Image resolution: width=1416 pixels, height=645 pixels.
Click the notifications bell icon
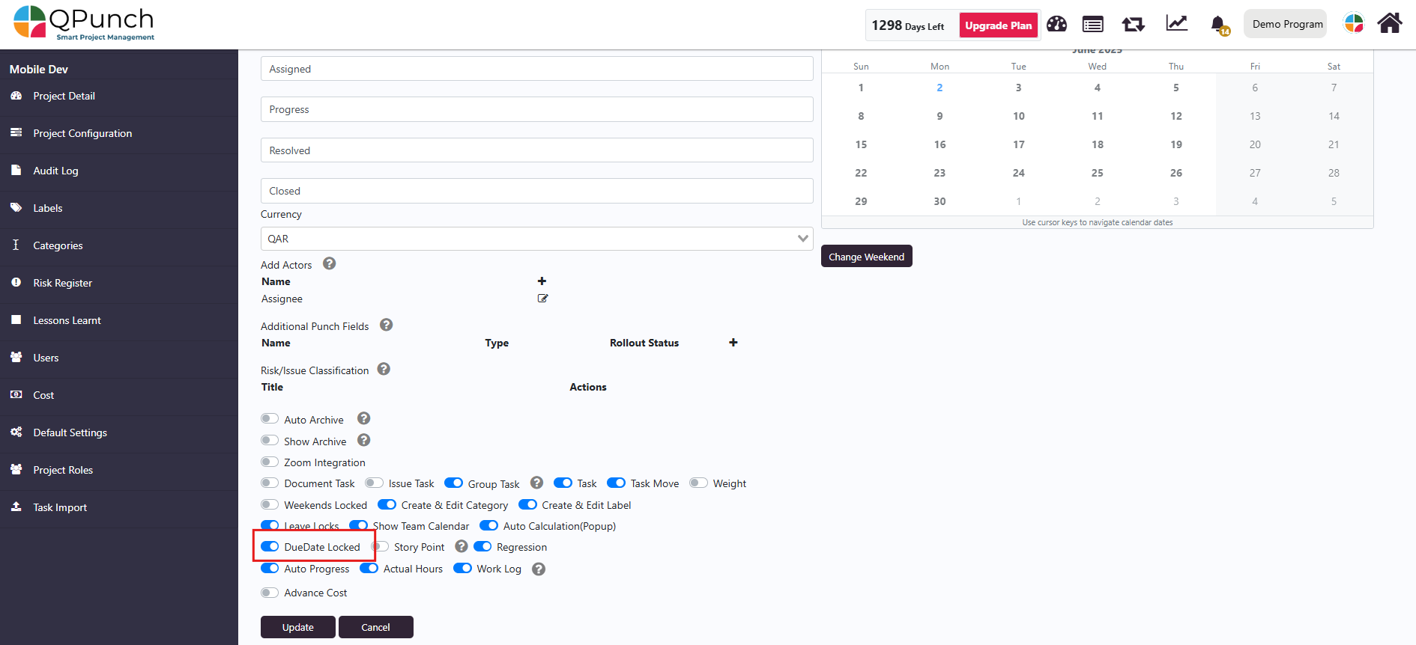(x=1218, y=25)
